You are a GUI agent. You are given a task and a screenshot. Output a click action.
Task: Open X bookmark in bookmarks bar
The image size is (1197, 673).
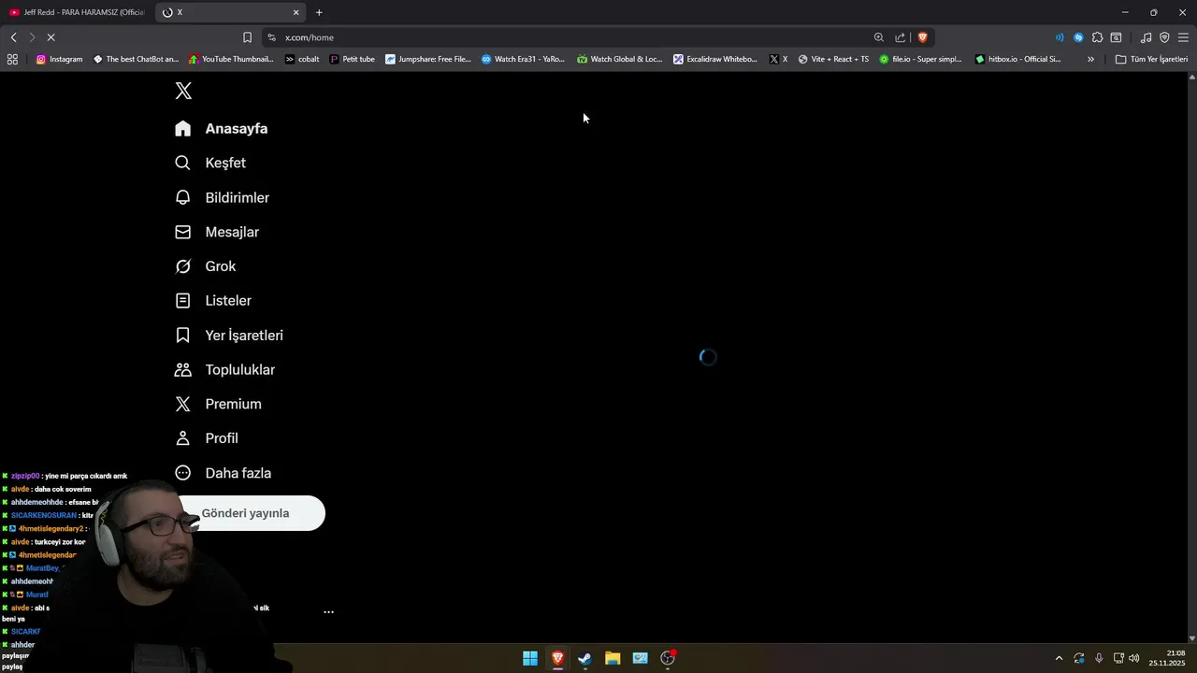(779, 59)
